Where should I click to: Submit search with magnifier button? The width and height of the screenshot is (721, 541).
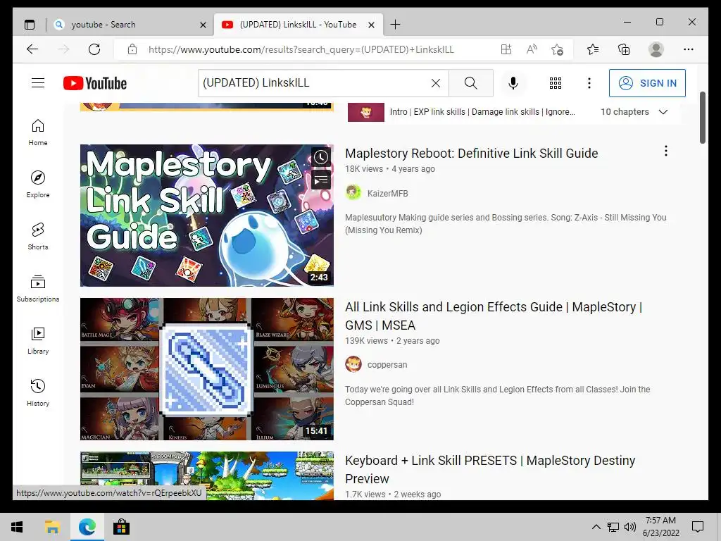click(471, 83)
